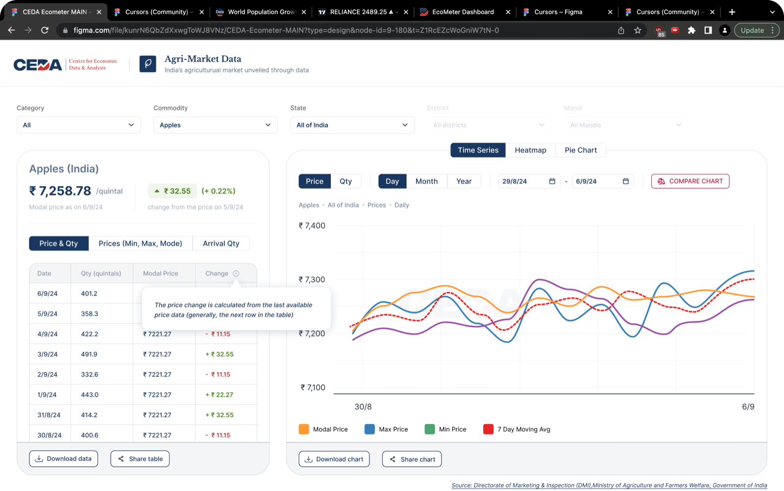This screenshot has height=491, width=784.
Task: Click the start date field 29/8/24
Action: pyautogui.click(x=529, y=181)
